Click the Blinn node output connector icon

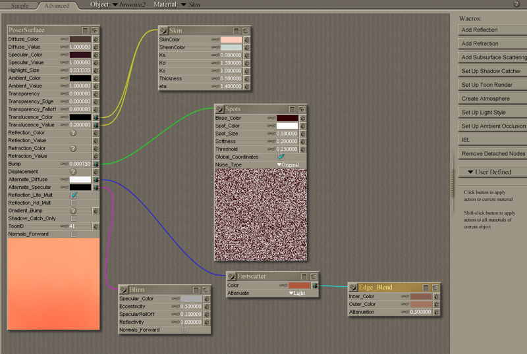(123, 289)
